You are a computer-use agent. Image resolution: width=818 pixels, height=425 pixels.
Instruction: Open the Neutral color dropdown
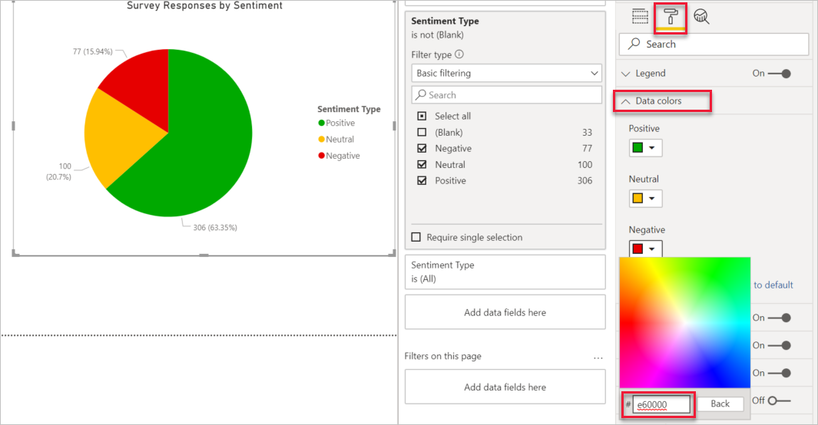(645, 199)
